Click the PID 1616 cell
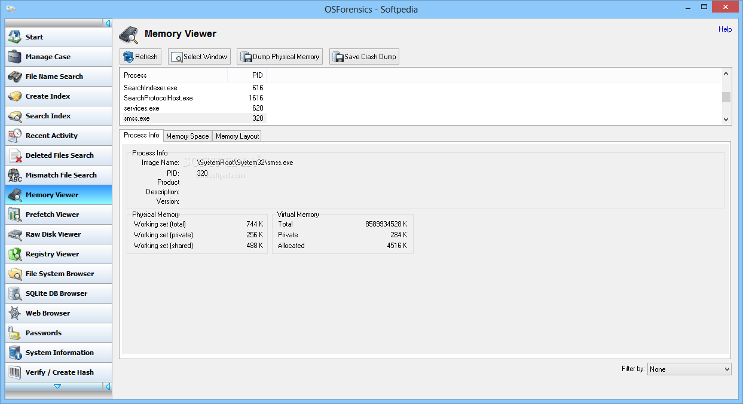Viewport: 743px width, 404px height. pos(256,98)
